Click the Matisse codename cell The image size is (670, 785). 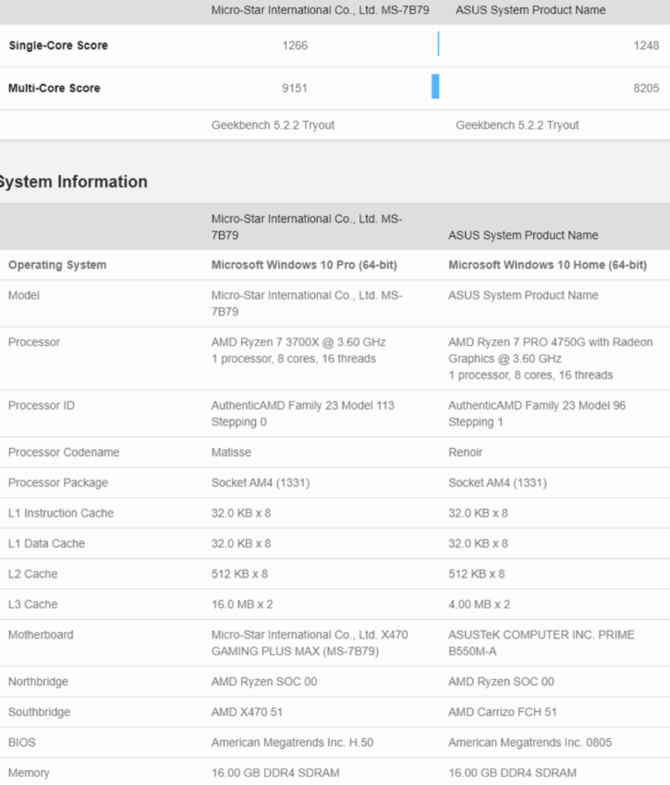pos(231,453)
